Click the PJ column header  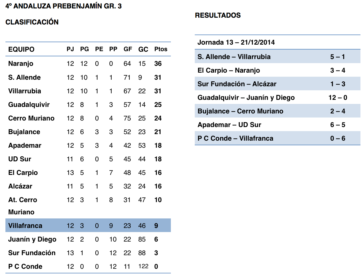tap(70, 49)
